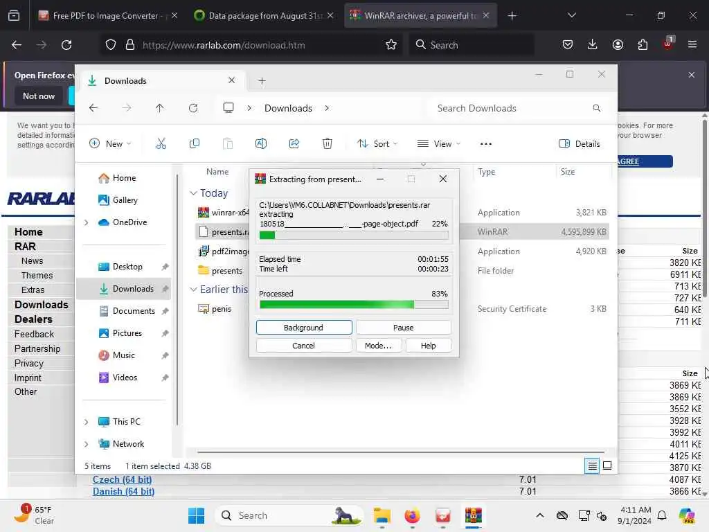
Task: Open the New dropdown in Explorer
Action: tap(110, 144)
